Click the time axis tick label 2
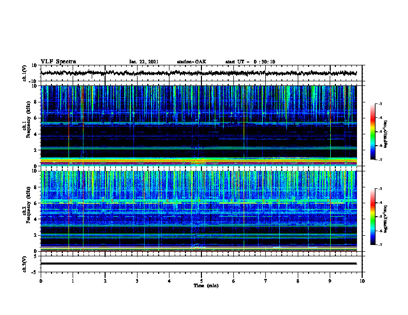 click(x=105, y=281)
